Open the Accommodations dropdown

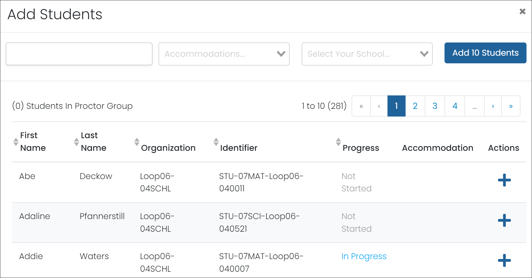point(224,54)
